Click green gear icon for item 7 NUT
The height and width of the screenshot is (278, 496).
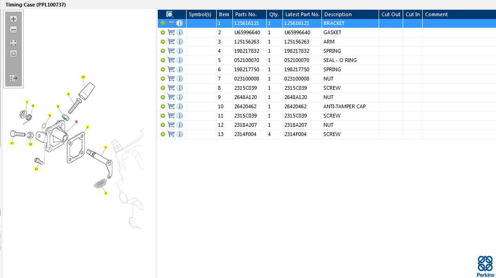163,79
